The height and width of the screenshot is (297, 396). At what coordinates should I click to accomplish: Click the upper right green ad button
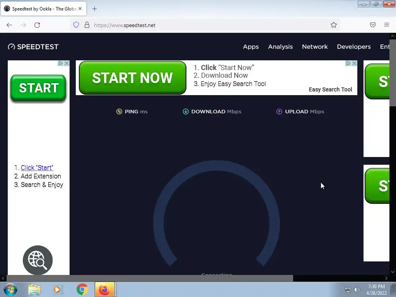coord(377,81)
